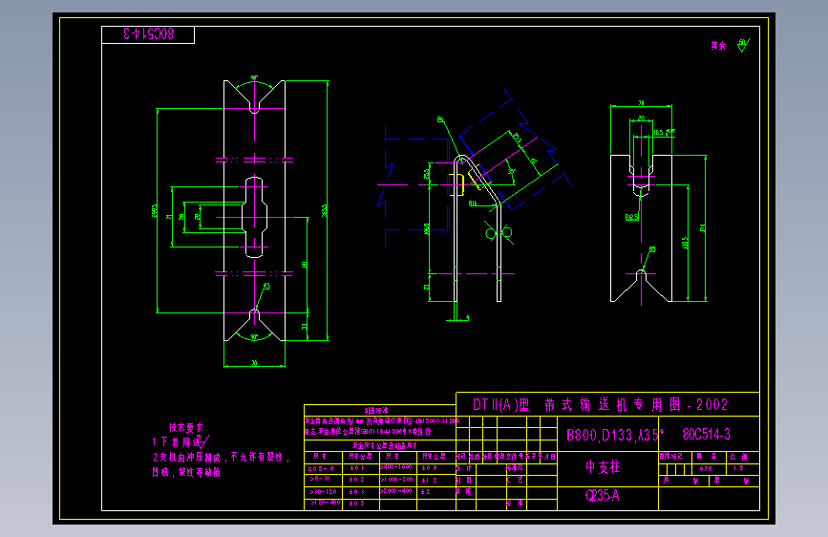Click the weld symbol circles in middle view
Image resolution: width=828 pixels, height=537 pixels.
pyautogui.click(x=499, y=232)
